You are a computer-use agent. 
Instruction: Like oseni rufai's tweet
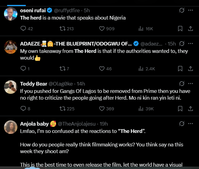[x=102, y=29]
